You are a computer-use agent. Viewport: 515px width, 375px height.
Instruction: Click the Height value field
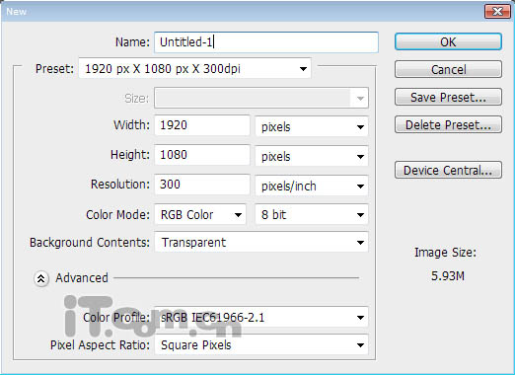[202, 155]
